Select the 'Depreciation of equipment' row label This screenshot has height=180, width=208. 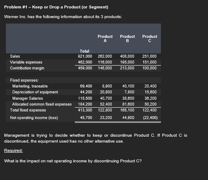tap(35, 92)
